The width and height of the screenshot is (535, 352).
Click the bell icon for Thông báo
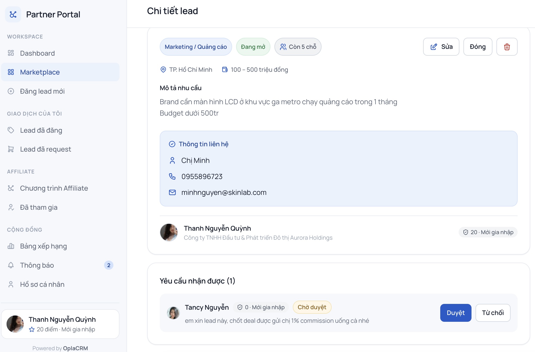coord(11,265)
